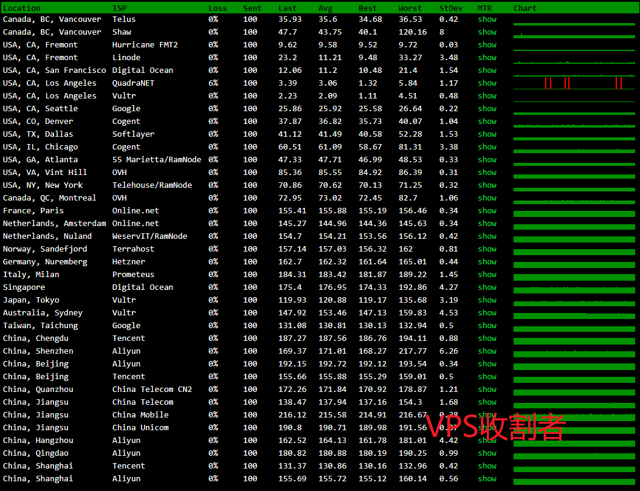This screenshot has height=491, width=640.
Task: Show MTR for Vultr Tokyo row
Action: pyautogui.click(x=487, y=300)
